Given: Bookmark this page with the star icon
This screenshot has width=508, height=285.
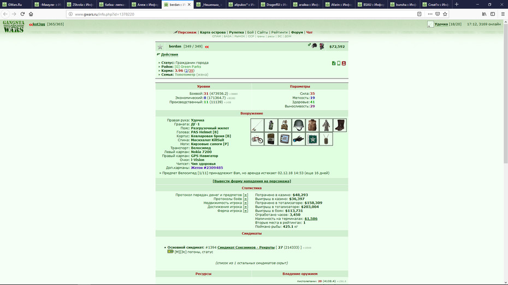Looking at the screenshot, I should [445, 14].
